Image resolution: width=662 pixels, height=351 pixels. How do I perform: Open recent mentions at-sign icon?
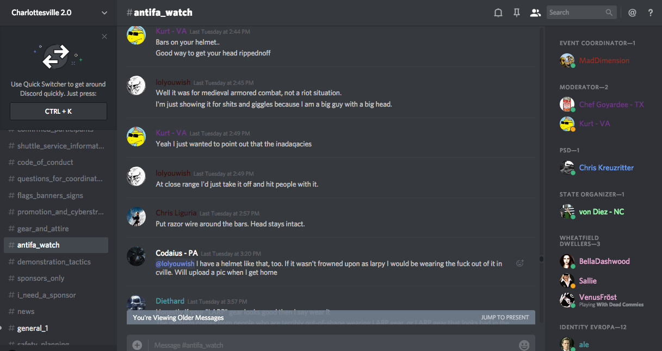(632, 13)
